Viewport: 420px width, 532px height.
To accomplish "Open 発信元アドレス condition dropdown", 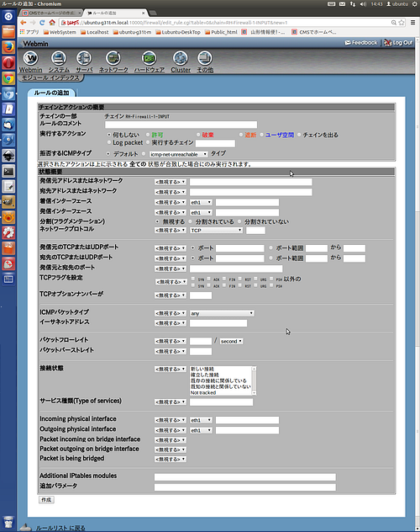I will (171, 182).
